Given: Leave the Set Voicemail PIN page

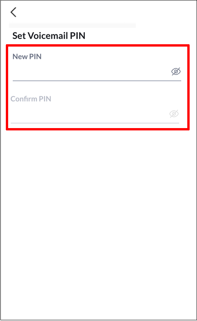Looking at the screenshot, I should 13,12.
